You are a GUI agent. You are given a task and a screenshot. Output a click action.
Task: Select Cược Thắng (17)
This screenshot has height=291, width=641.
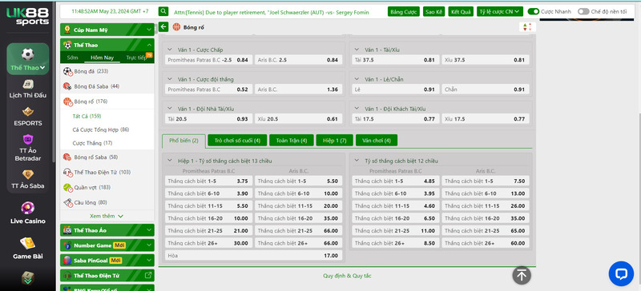tap(92, 143)
